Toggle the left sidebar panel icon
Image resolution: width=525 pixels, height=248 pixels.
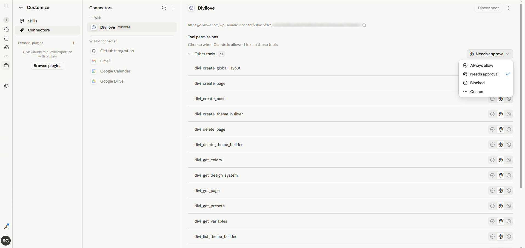coord(6,6)
